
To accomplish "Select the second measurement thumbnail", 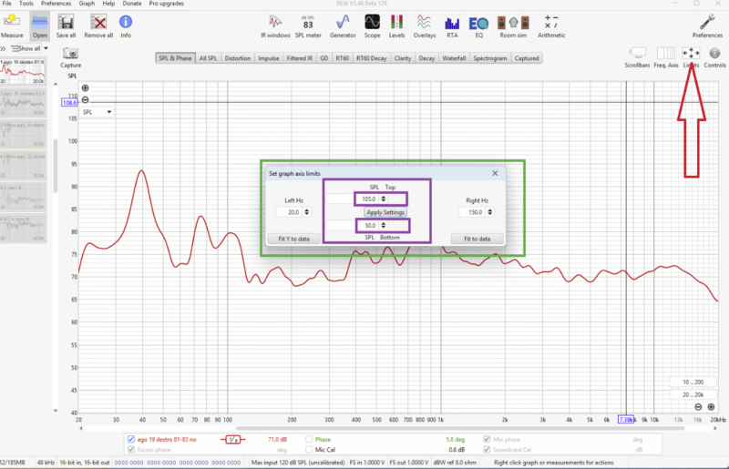I will coord(23,103).
